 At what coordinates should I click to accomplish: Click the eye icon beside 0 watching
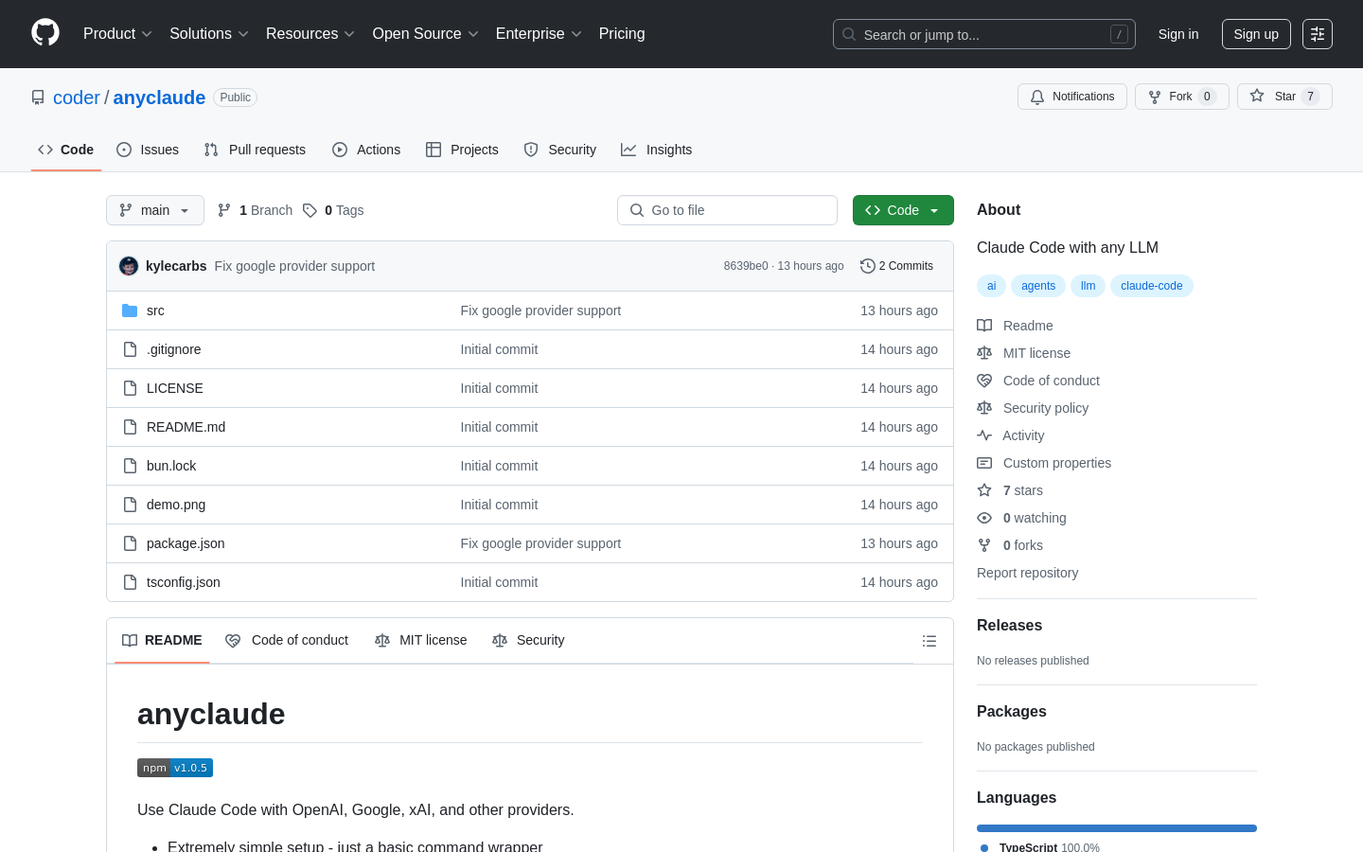pos(984,518)
